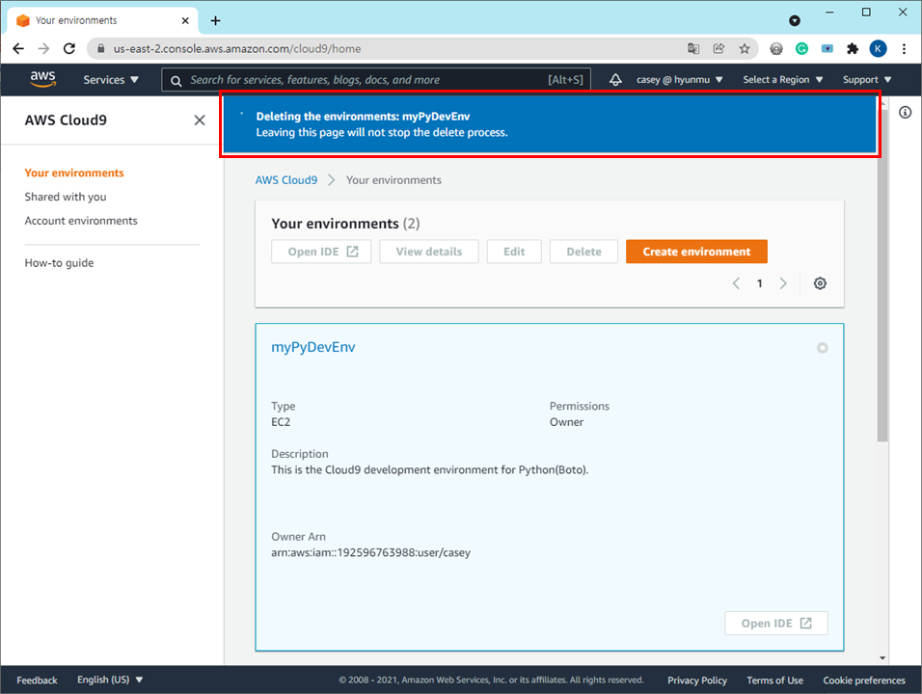The width and height of the screenshot is (922, 694).
Task: Click the browser forward arrow
Action: coord(43,49)
